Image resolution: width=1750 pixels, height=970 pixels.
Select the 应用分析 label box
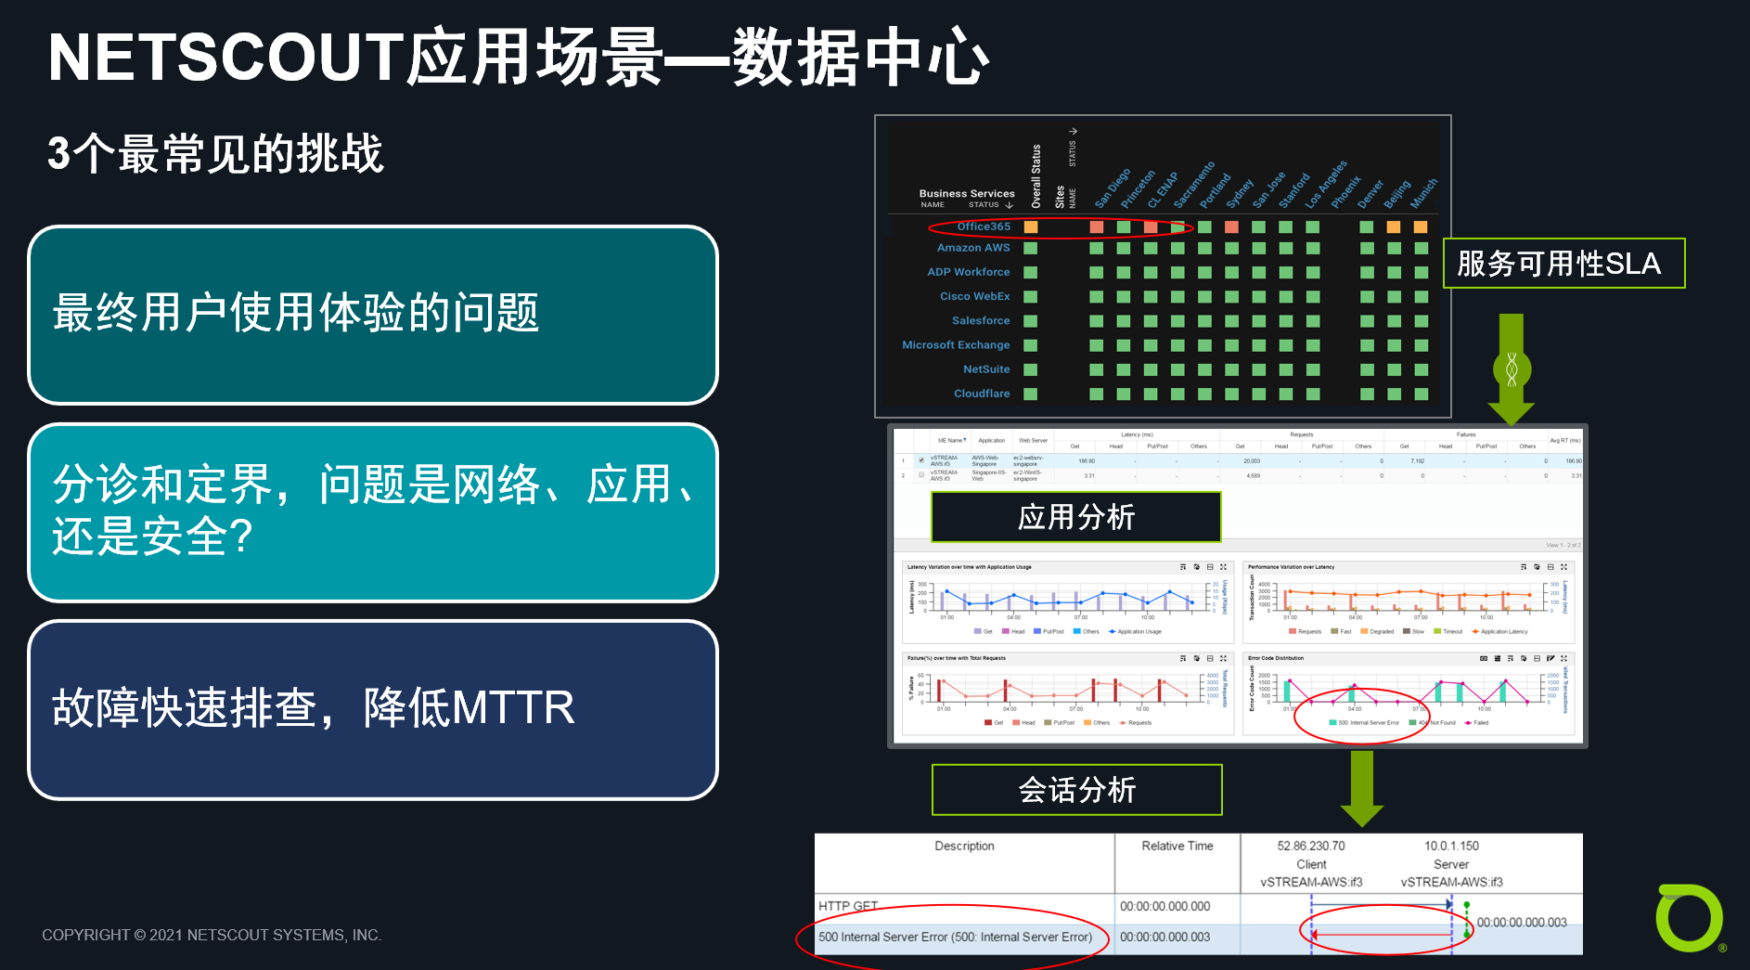click(1076, 517)
